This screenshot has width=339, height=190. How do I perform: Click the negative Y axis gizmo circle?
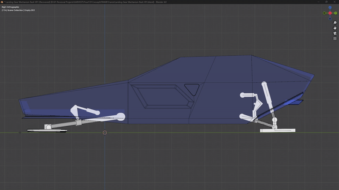(x=324, y=13)
